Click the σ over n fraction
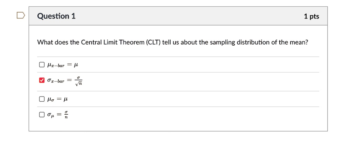The width and height of the screenshot is (358, 146). (x=66, y=115)
